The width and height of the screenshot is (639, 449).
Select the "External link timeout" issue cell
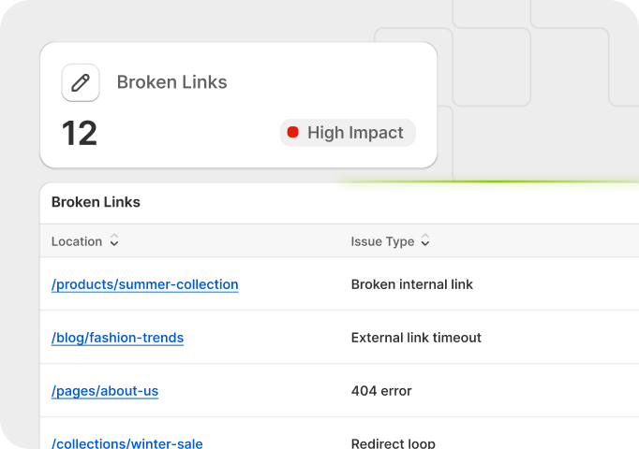(x=416, y=338)
